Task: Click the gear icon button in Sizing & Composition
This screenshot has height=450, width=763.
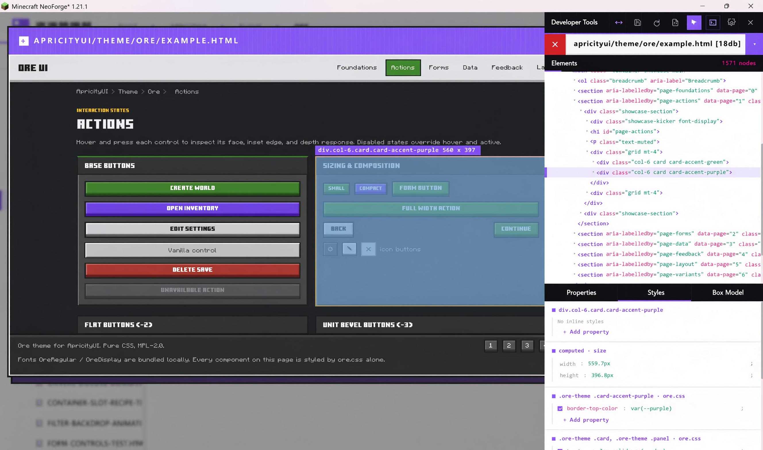Action: 330,249
